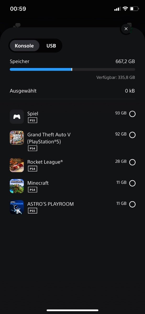The image size is (145, 314).
Task: Close the storage panel with the X
Action: pyautogui.click(x=126, y=29)
